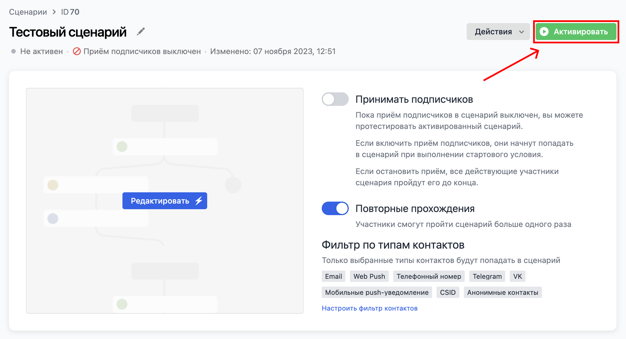Activate the scenario with the green Активировать button
626x339 pixels.
click(576, 32)
